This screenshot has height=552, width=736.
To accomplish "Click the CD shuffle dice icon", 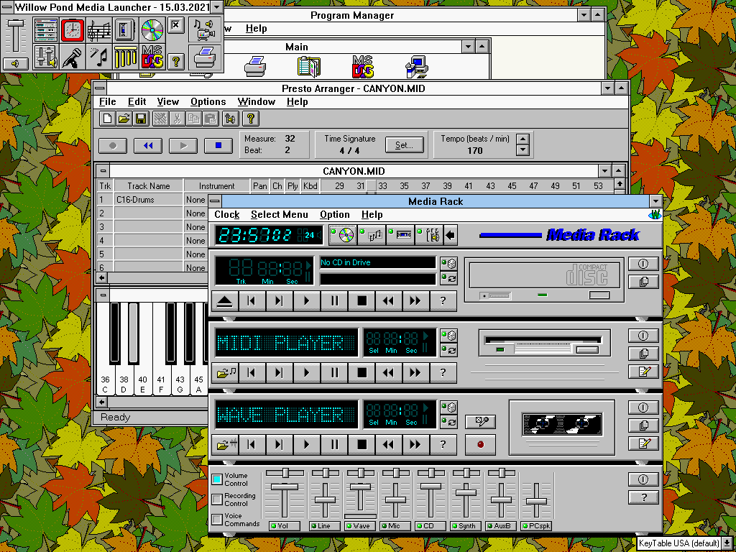I will 449,263.
